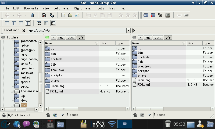Viewport: 215px width, 129px height.
Task: Toggle hidden folders ghost in tree status
Action: pos(4,115)
